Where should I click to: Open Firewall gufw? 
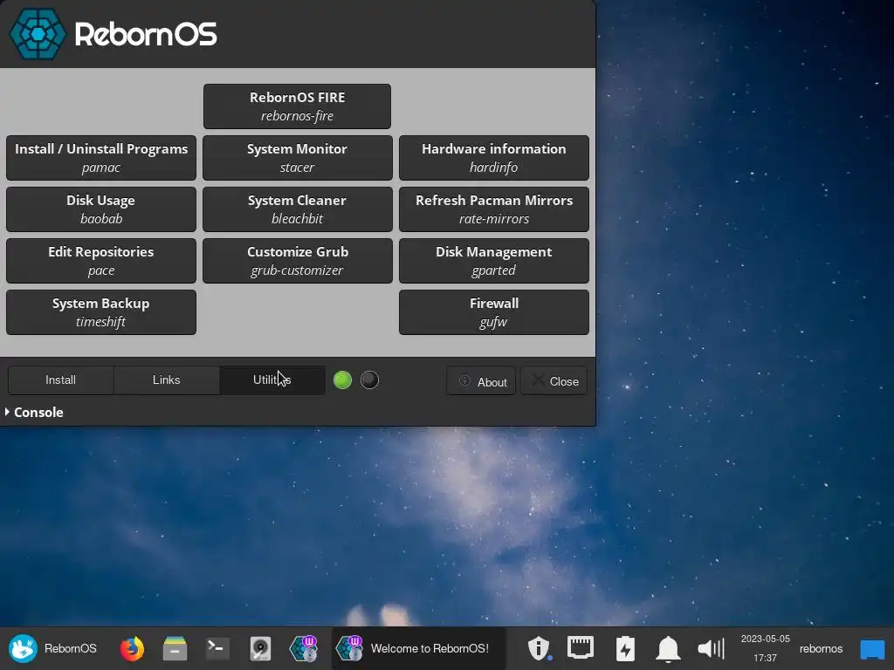point(494,312)
